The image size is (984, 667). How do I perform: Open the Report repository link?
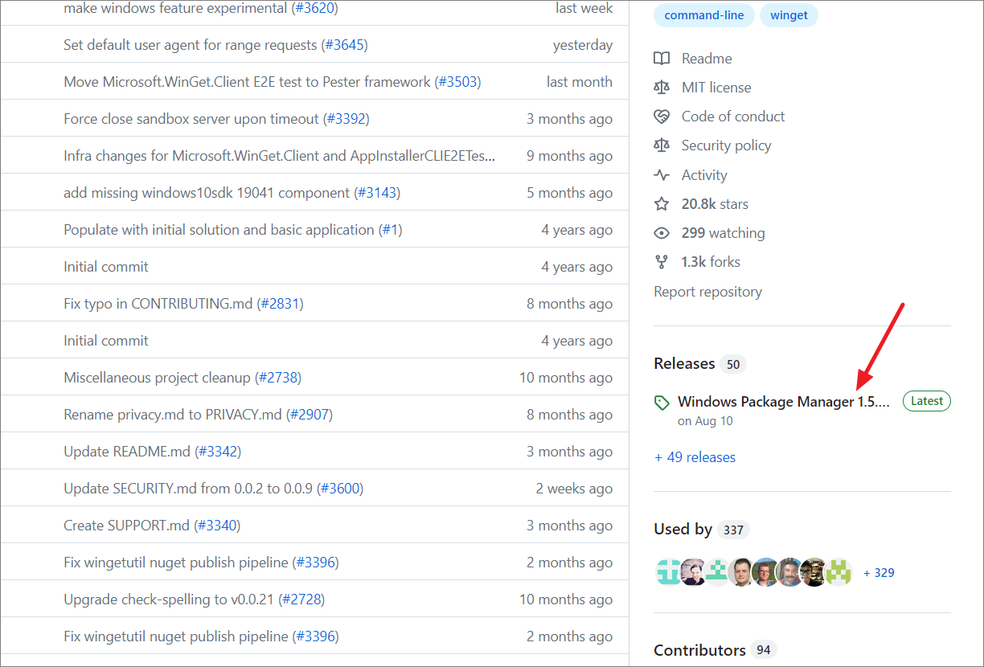coord(708,292)
